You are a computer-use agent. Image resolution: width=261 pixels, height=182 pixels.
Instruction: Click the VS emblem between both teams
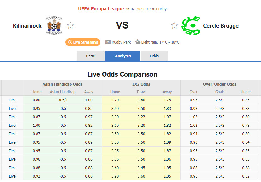122,25
